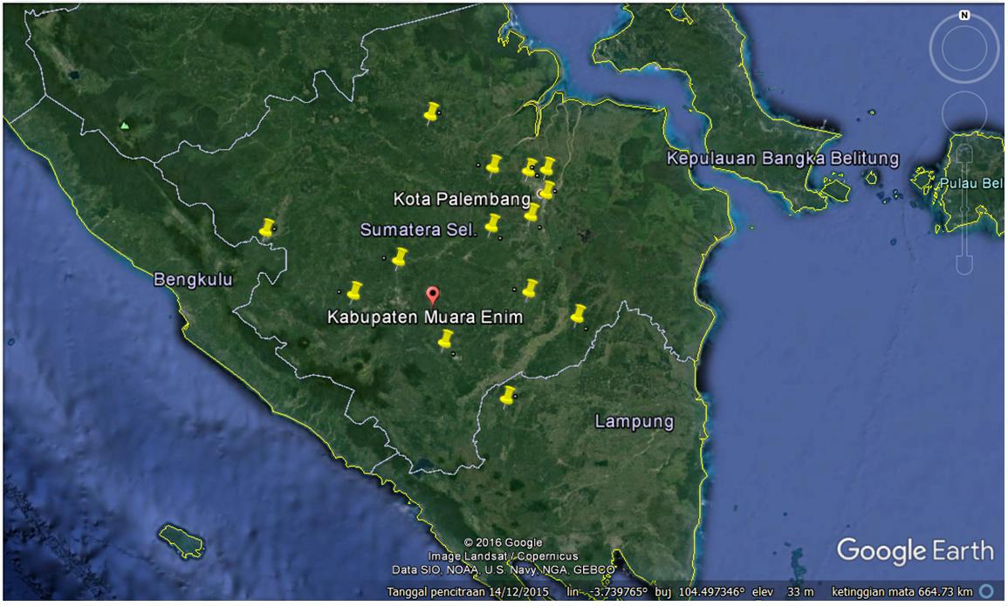Screen dimensions: 1008x606
Task: Click the green mountain icon in northwest
Action: [125, 126]
